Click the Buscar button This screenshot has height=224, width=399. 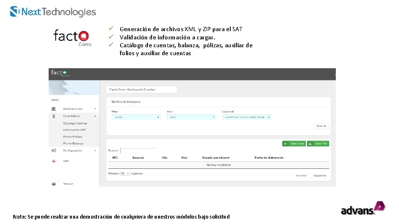pos(322,126)
